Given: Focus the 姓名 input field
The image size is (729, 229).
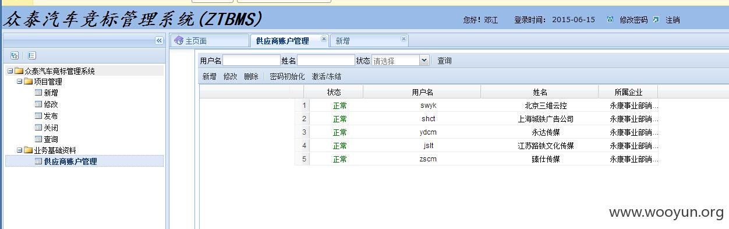Looking at the screenshot, I should click(326, 60).
